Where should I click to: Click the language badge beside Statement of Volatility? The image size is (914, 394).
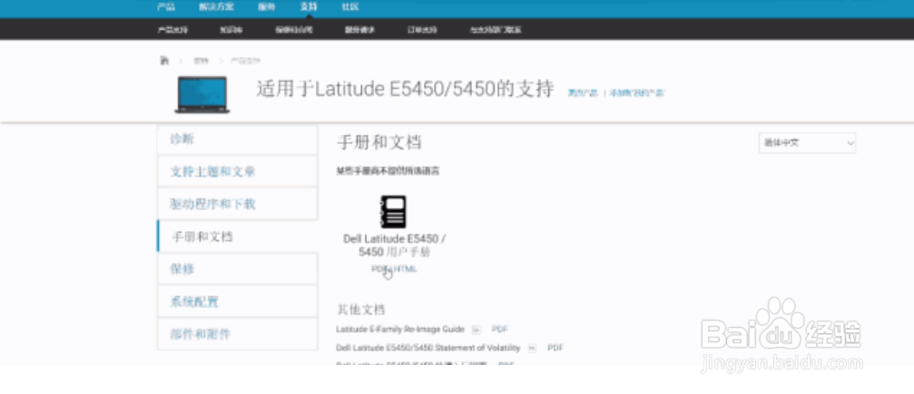(x=532, y=348)
